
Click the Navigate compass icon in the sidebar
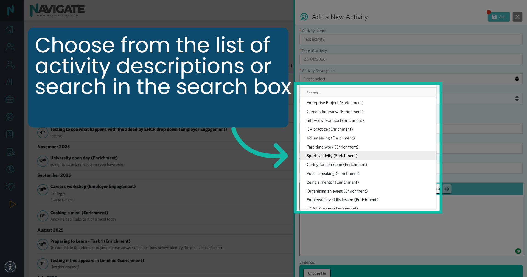click(10, 117)
